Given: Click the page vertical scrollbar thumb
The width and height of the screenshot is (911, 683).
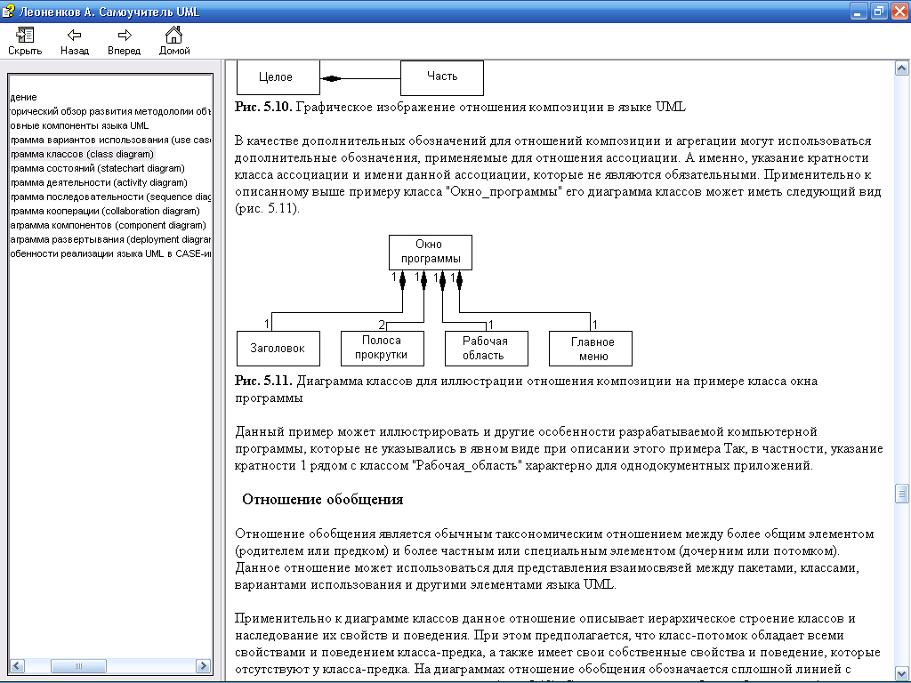Looking at the screenshot, I should (x=901, y=493).
